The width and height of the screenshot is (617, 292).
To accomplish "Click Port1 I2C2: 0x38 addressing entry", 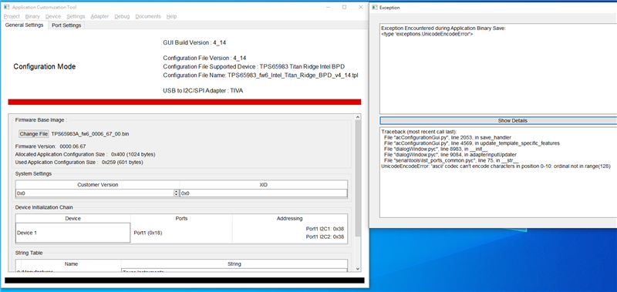I will click(x=325, y=237).
